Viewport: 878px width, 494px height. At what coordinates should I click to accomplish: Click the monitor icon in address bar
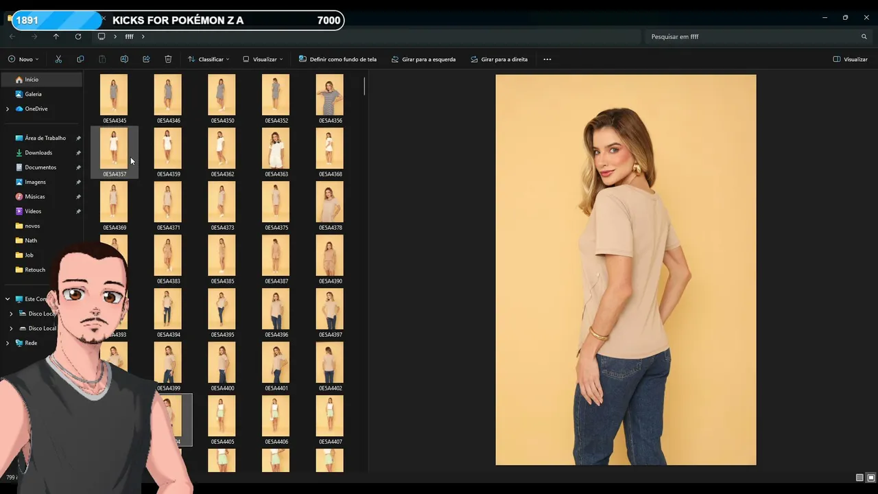pos(102,36)
